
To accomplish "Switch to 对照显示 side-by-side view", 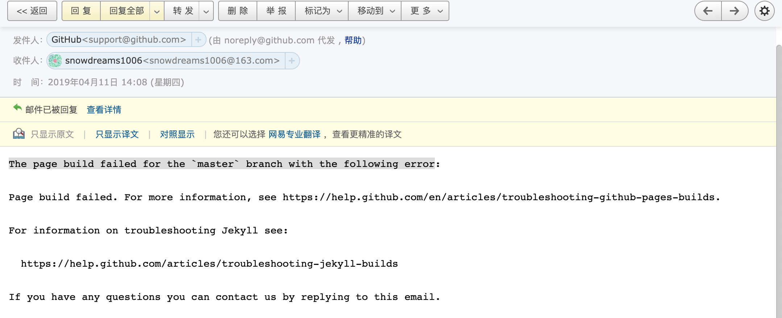I will [177, 134].
